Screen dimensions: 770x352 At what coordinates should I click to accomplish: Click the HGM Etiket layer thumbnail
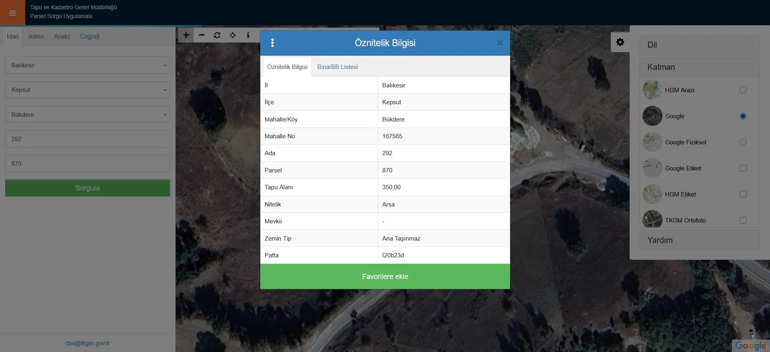coord(652,194)
